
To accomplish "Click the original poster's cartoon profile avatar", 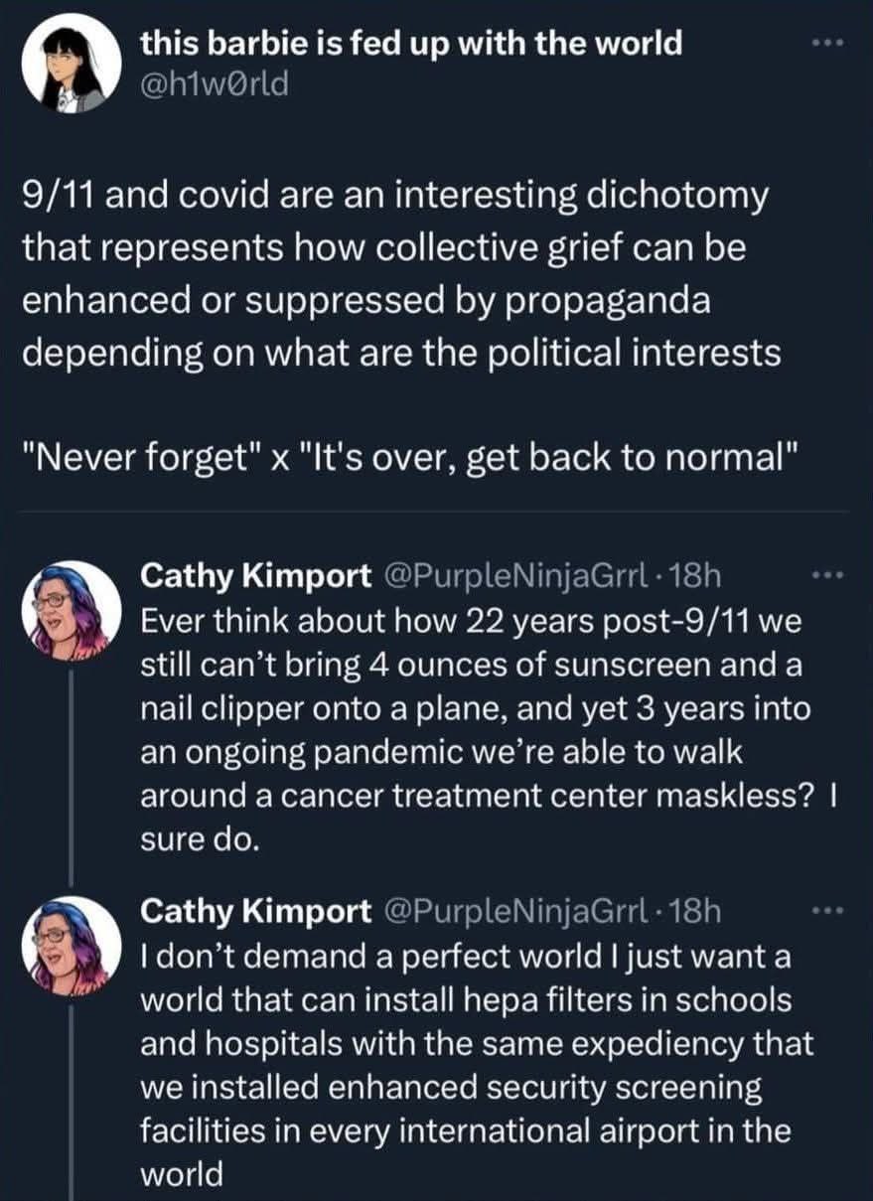I will (x=72, y=66).
